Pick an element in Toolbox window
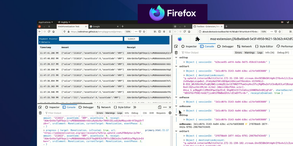This screenshot has width=293, height=146. tap(176, 46)
